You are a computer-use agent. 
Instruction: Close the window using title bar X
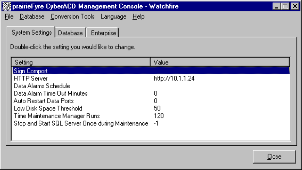(295, 6)
